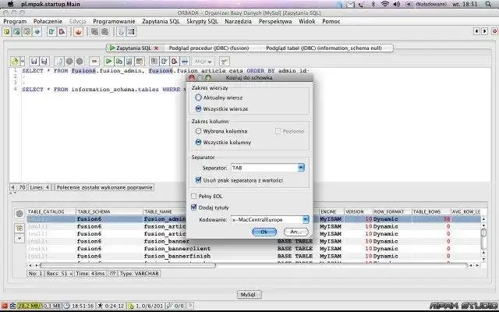Click the first icon in the main toolbar
499x312 pixels.
point(7,32)
